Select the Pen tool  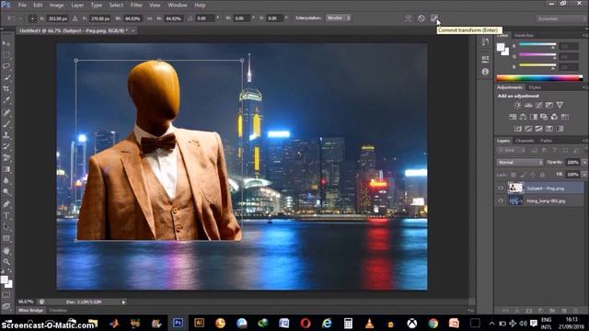click(x=6, y=204)
